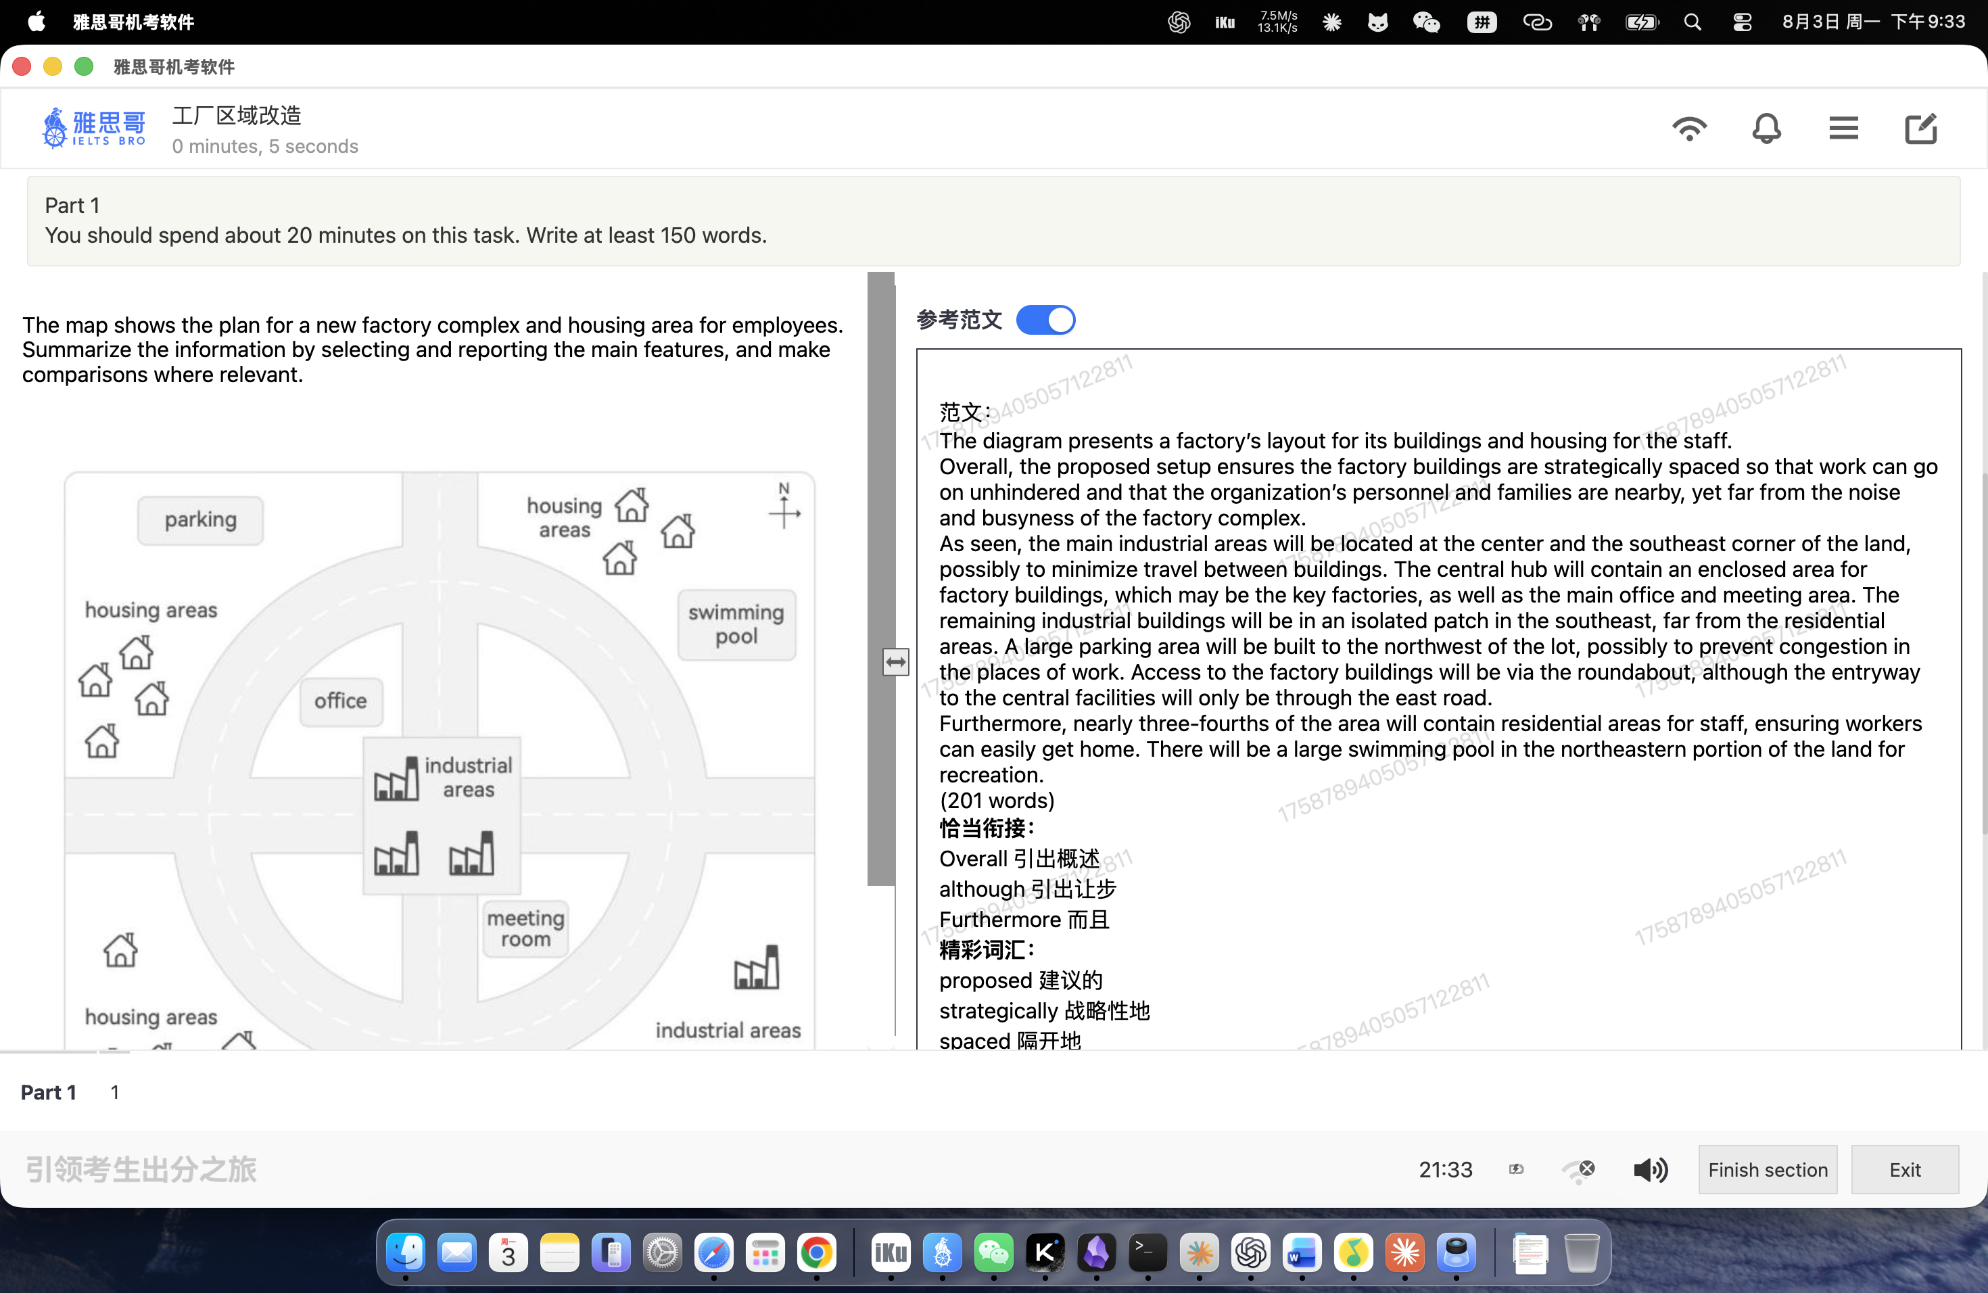This screenshot has width=1988, height=1293.
Task: Click the factory map image
Action: point(440,760)
